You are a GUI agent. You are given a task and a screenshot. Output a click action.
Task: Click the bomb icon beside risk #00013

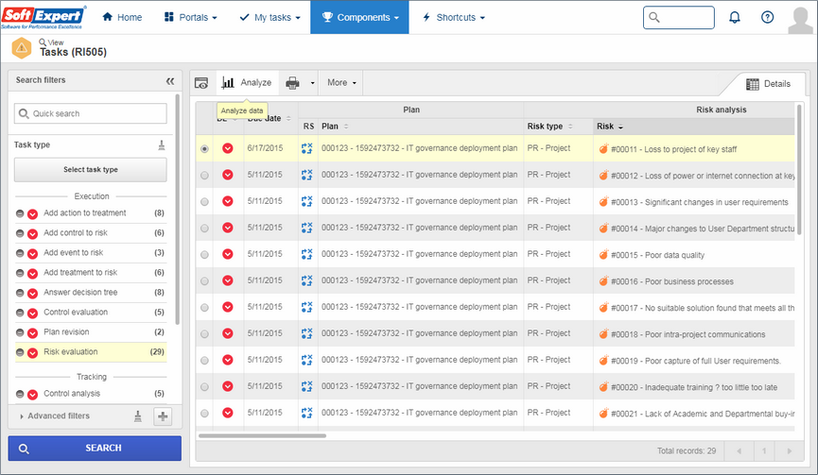pyautogui.click(x=603, y=201)
